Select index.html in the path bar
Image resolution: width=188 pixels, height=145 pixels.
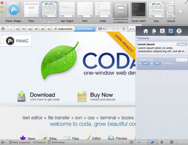63,29
